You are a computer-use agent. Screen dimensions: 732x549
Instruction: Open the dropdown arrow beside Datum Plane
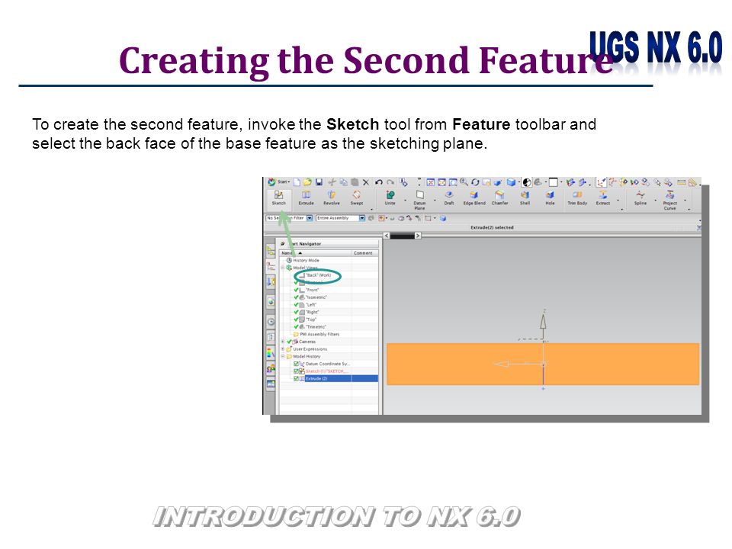pyautogui.click(x=435, y=201)
